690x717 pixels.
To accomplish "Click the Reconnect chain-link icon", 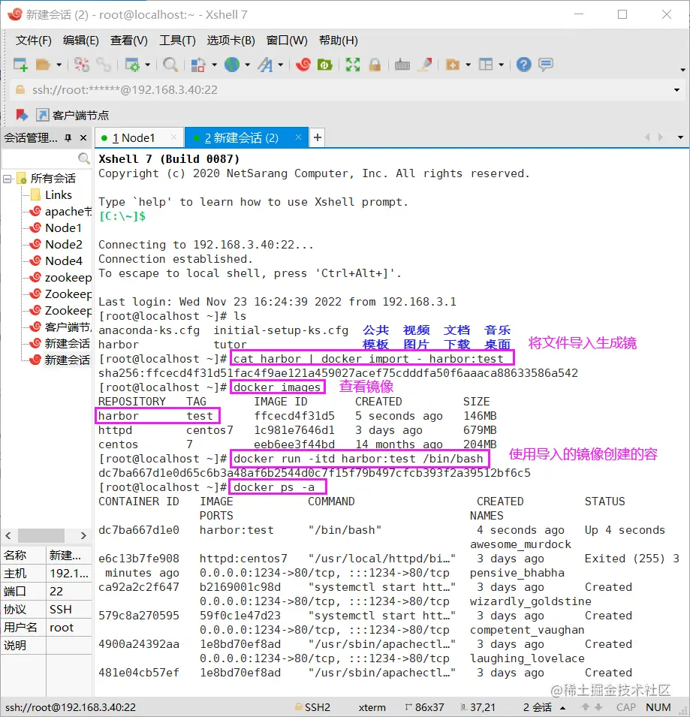I will click(104, 65).
